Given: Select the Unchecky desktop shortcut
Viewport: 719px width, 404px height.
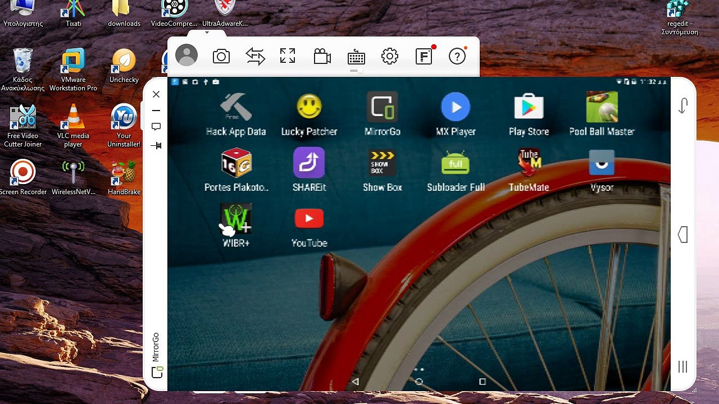Looking at the screenshot, I should [124, 66].
